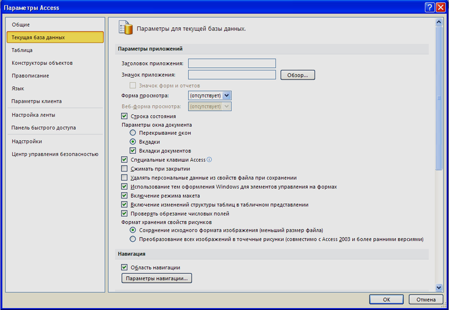Toggle Включение изменений структуры таблиц checkbox
The height and width of the screenshot is (310, 449).
click(x=124, y=205)
